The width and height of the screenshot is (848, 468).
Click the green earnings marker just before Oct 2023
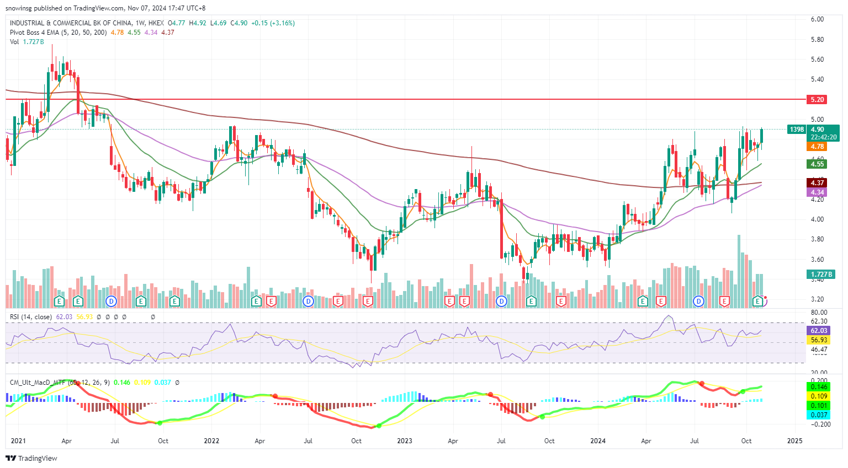531,301
